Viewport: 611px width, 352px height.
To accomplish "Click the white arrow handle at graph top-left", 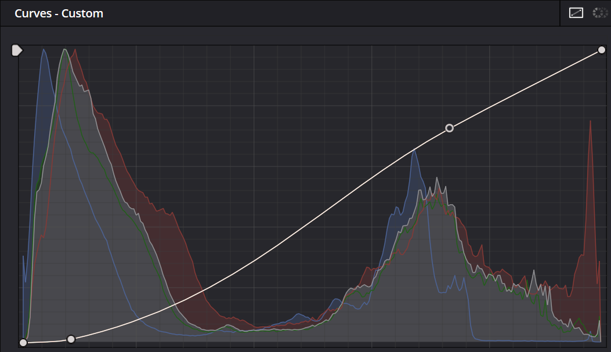I will (x=17, y=50).
